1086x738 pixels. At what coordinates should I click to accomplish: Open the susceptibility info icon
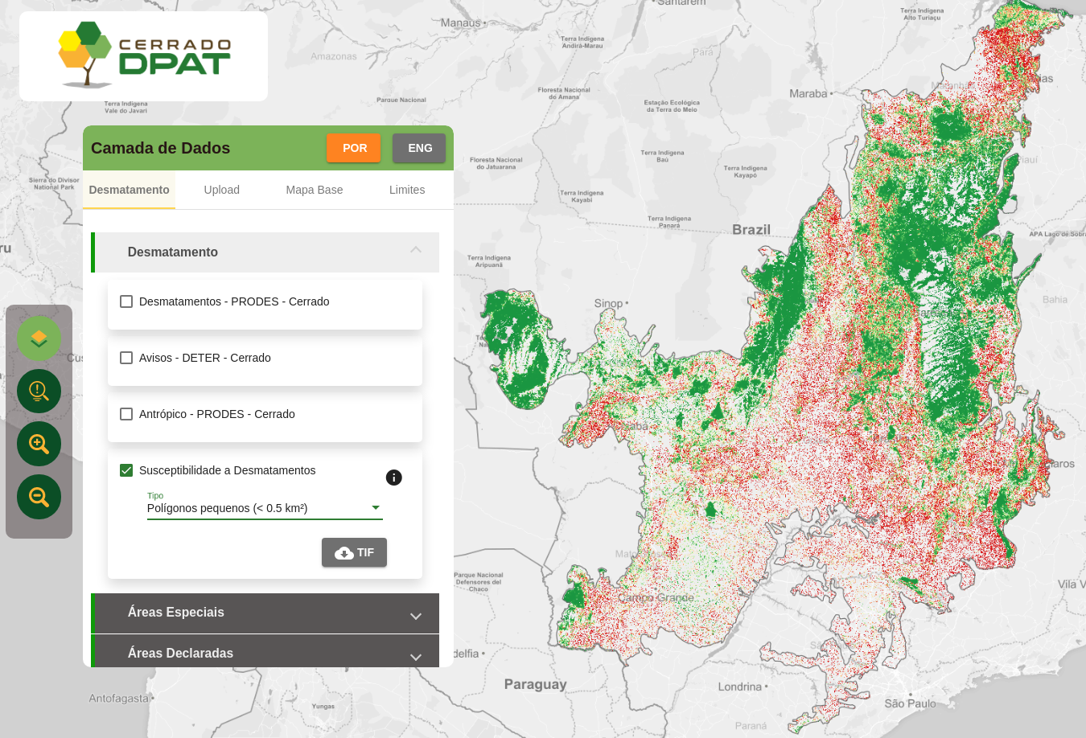tap(393, 478)
